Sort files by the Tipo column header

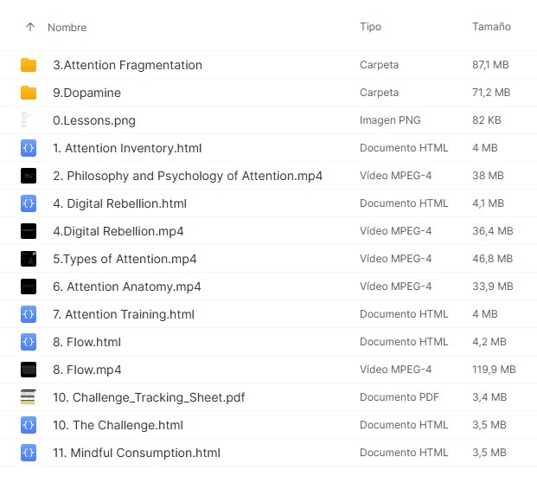pos(370,28)
